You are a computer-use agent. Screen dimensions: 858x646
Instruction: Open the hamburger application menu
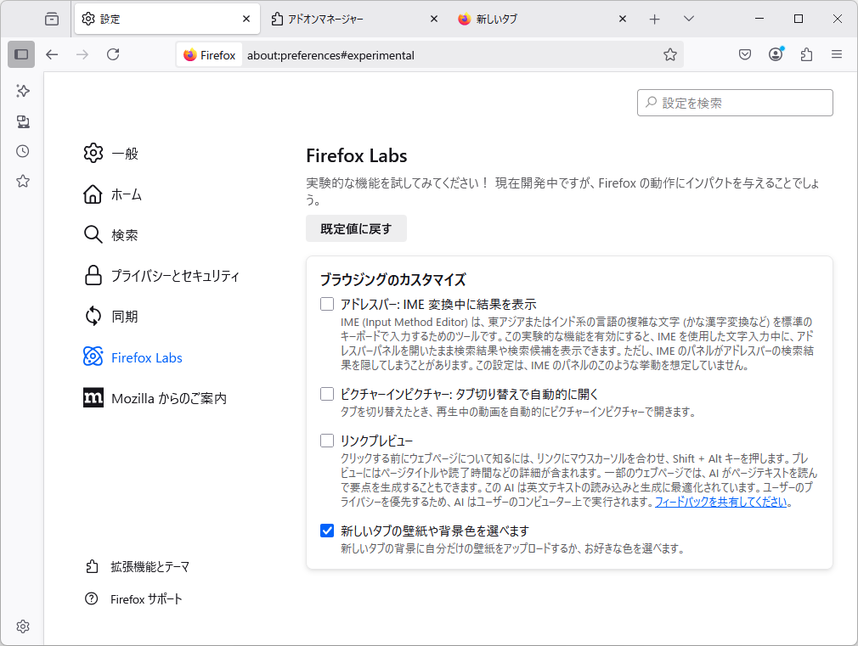(837, 54)
